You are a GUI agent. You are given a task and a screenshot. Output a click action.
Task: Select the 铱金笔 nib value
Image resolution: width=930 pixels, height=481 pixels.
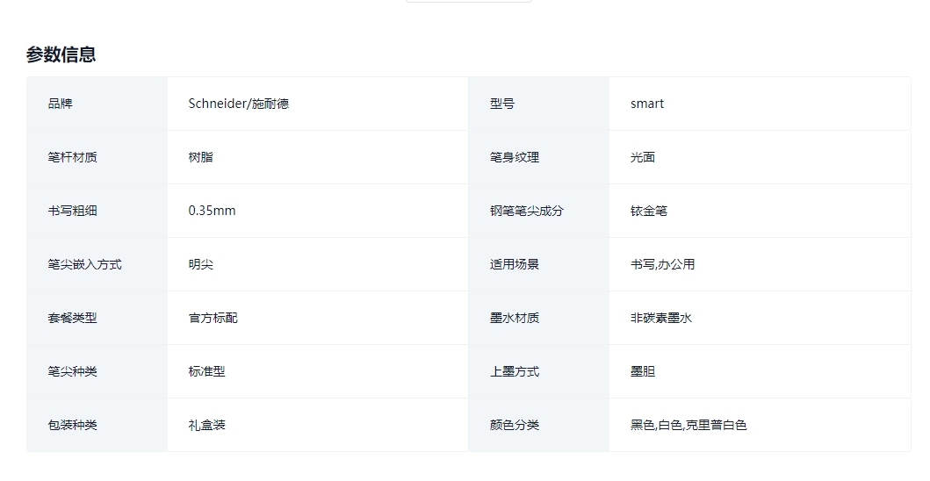click(648, 211)
